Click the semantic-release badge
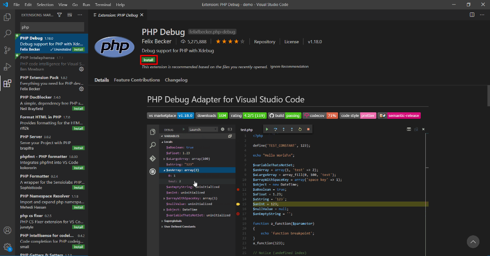 tap(399, 116)
